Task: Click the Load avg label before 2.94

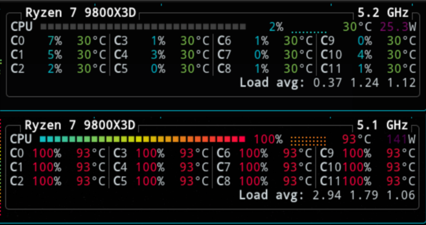Action: tap(272, 195)
